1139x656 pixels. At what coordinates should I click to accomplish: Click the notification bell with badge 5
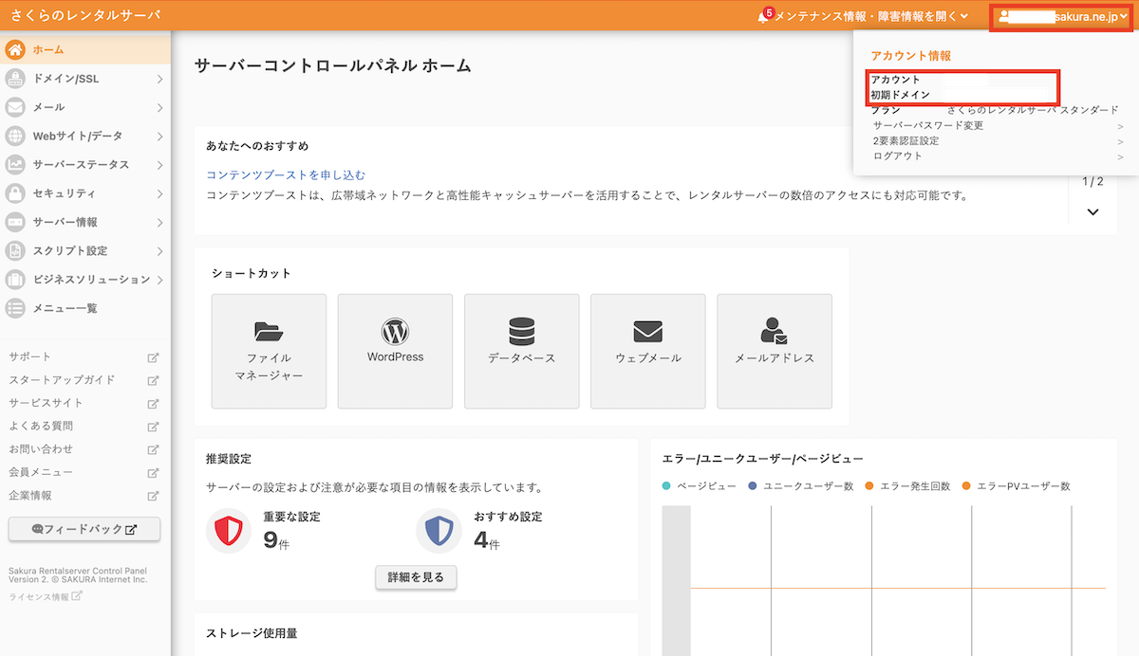764,15
